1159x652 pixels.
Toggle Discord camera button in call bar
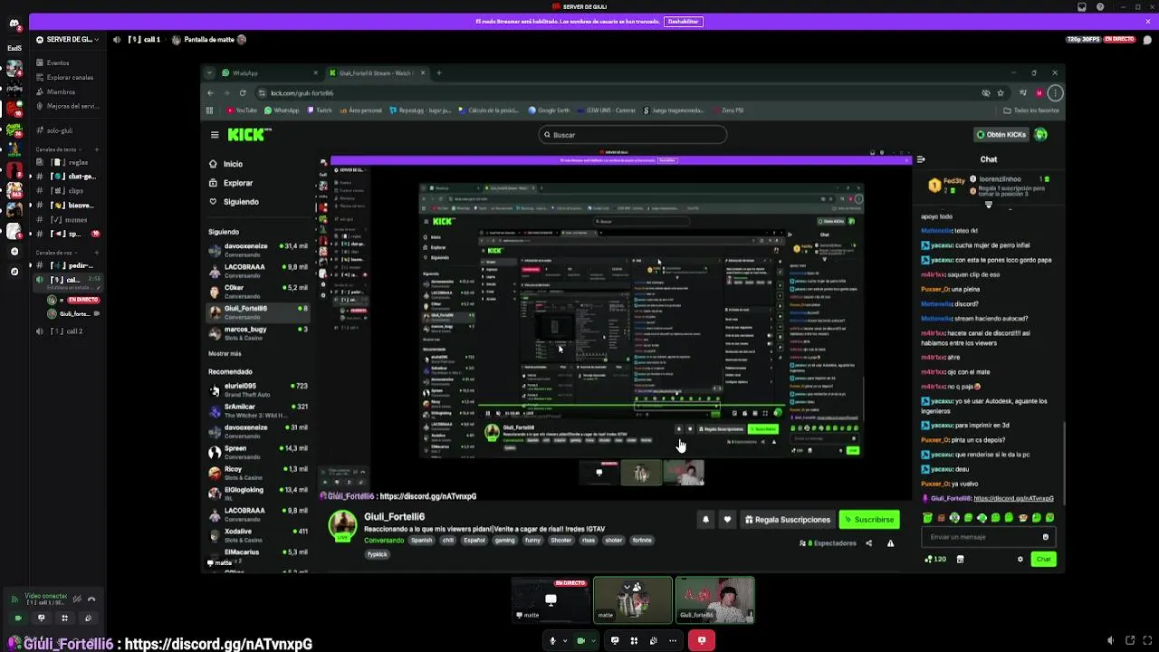click(x=581, y=640)
